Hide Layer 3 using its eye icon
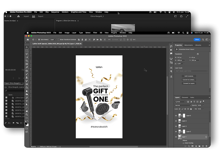 (x=176, y=126)
